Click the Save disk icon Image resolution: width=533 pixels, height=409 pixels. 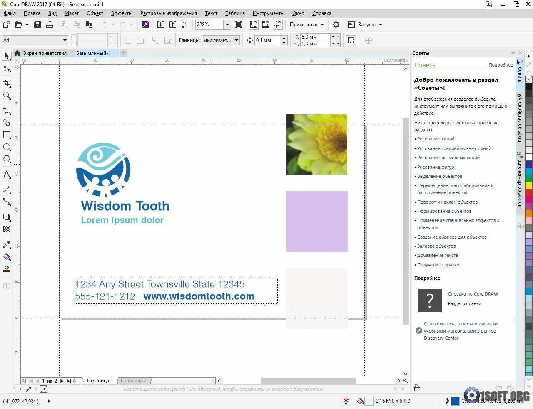click(37, 25)
